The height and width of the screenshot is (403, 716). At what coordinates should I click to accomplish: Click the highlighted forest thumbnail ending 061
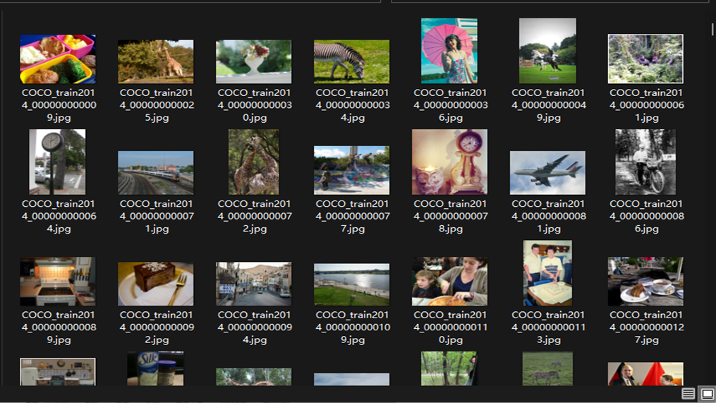(645, 59)
